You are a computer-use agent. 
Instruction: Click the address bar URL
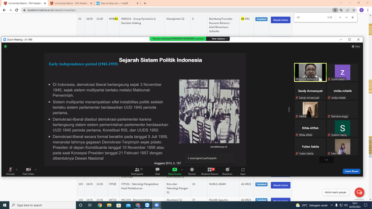coord(51,10)
